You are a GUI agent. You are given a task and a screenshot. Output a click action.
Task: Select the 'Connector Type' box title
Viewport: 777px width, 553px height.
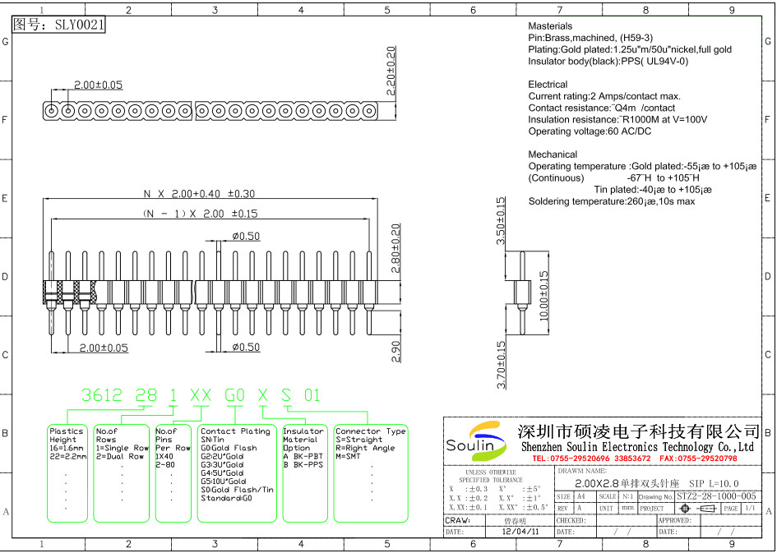371,431
